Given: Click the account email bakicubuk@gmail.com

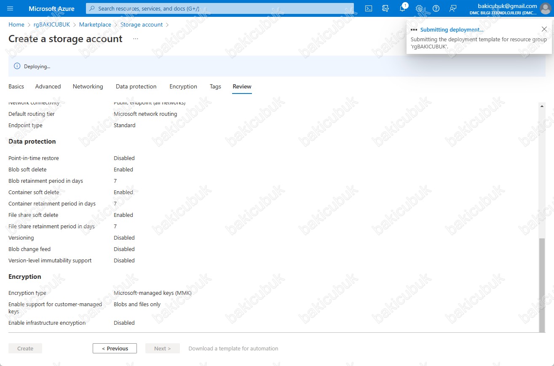Looking at the screenshot, I should click(507, 6).
